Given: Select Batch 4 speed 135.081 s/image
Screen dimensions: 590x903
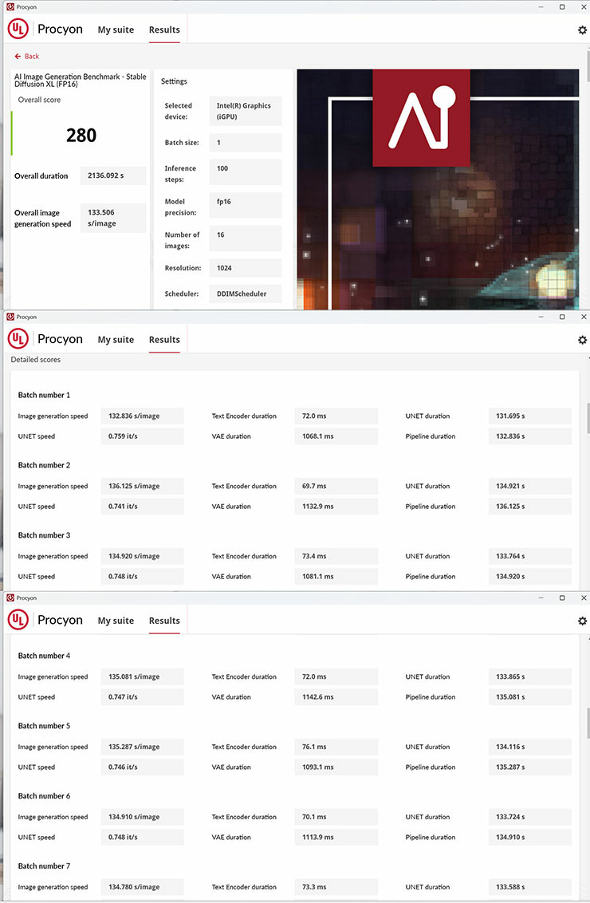Looking at the screenshot, I should point(142,676).
